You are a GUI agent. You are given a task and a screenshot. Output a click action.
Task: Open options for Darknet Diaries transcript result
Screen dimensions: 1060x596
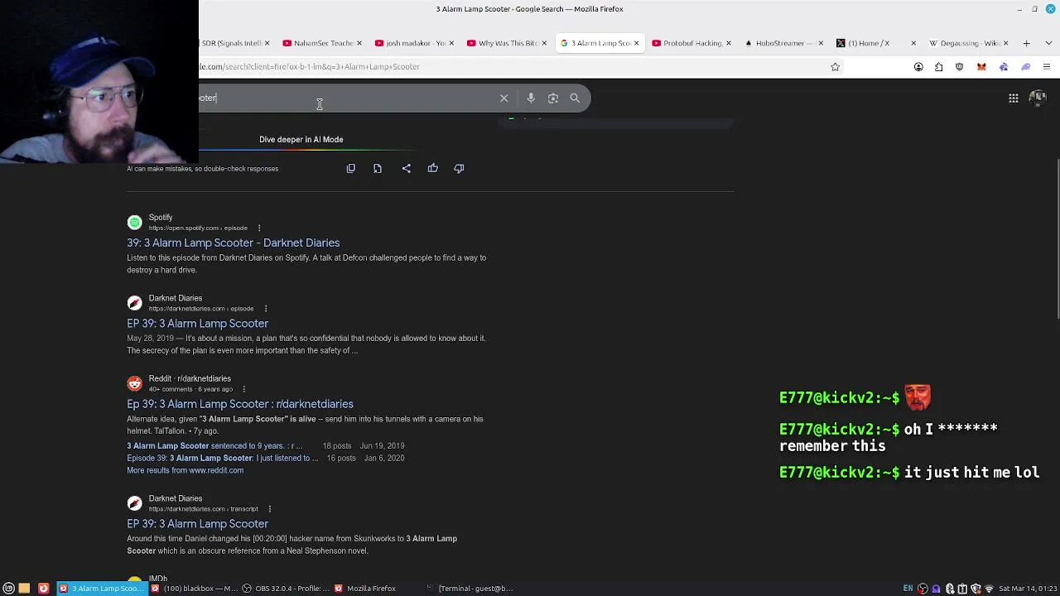[269, 508]
